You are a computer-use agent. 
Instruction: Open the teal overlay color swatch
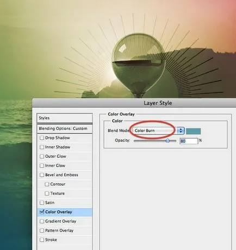pyautogui.click(x=194, y=131)
